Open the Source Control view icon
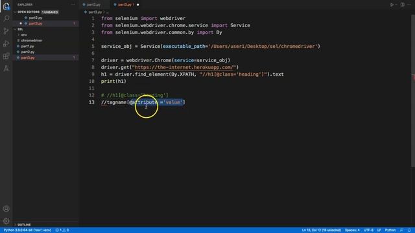The image size is (415, 233). tap(6, 31)
